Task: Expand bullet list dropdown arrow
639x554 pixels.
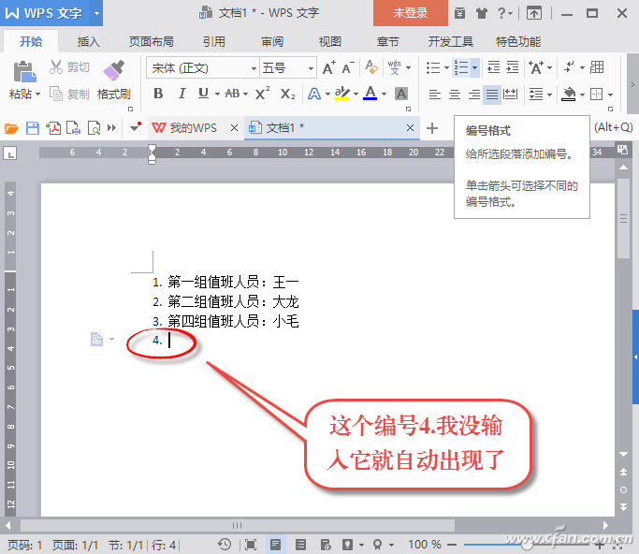Action: point(446,67)
